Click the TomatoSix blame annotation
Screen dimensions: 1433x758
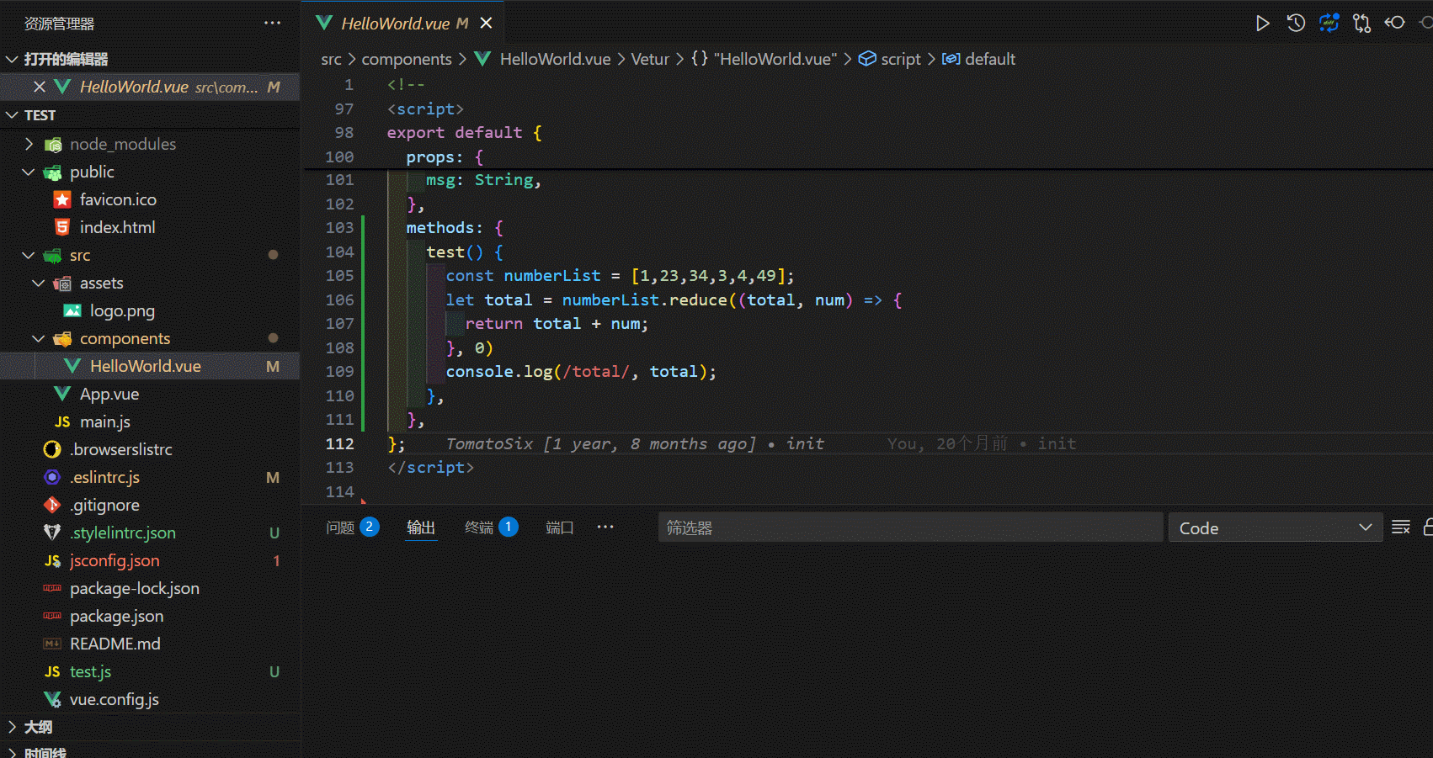(635, 443)
